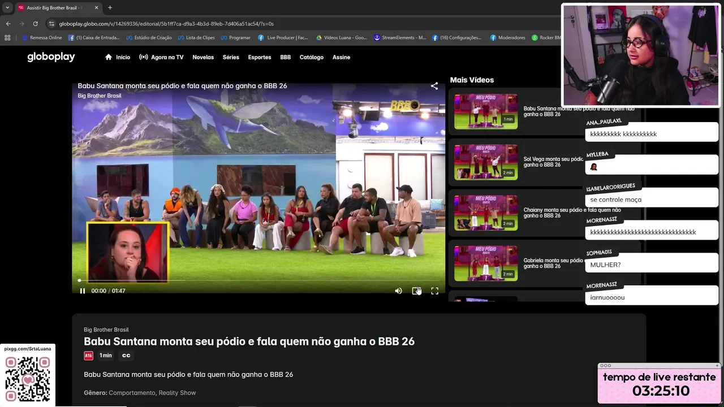Open Remessa Online bookmark

click(x=42, y=38)
